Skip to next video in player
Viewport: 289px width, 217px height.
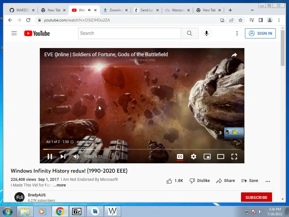pyautogui.click(x=63, y=157)
